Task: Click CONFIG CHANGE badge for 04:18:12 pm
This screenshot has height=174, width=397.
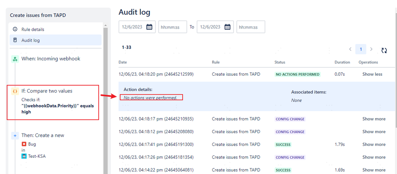Action: [x=290, y=132]
